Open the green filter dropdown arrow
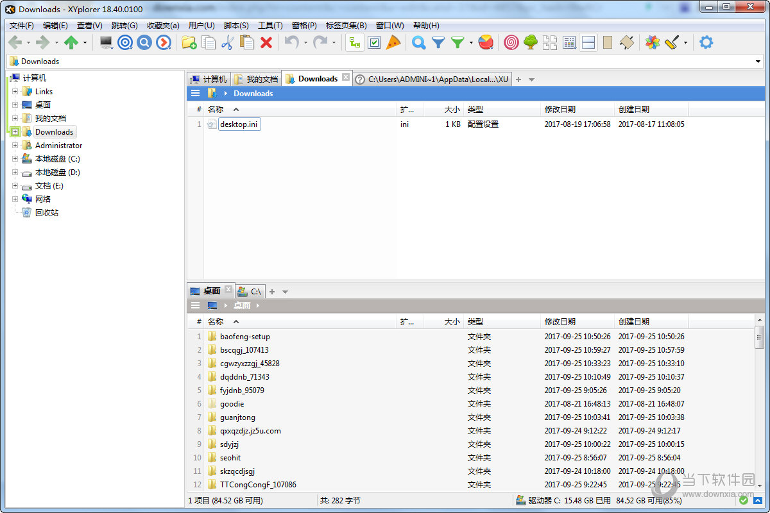The width and height of the screenshot is (770, 513). pyautogui.click(x=471, y=43)
